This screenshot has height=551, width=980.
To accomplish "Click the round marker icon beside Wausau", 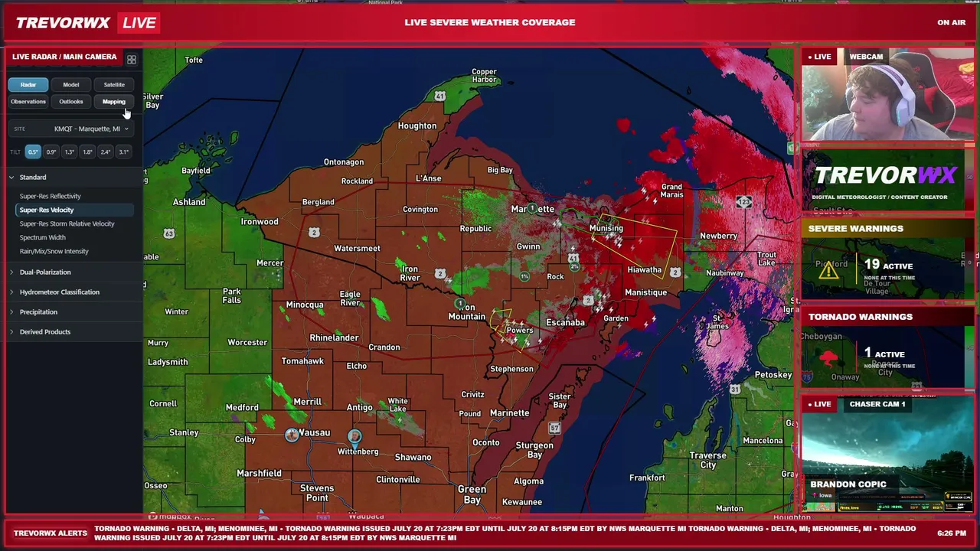I will click(x=292, y=435).
